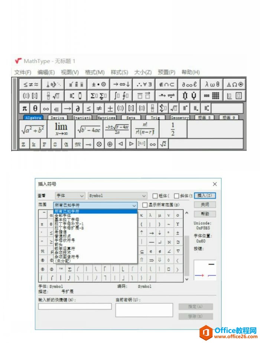260x343 pixels.
Task: Click the 输入新的快捷键 input field
Action: (75, 306)
